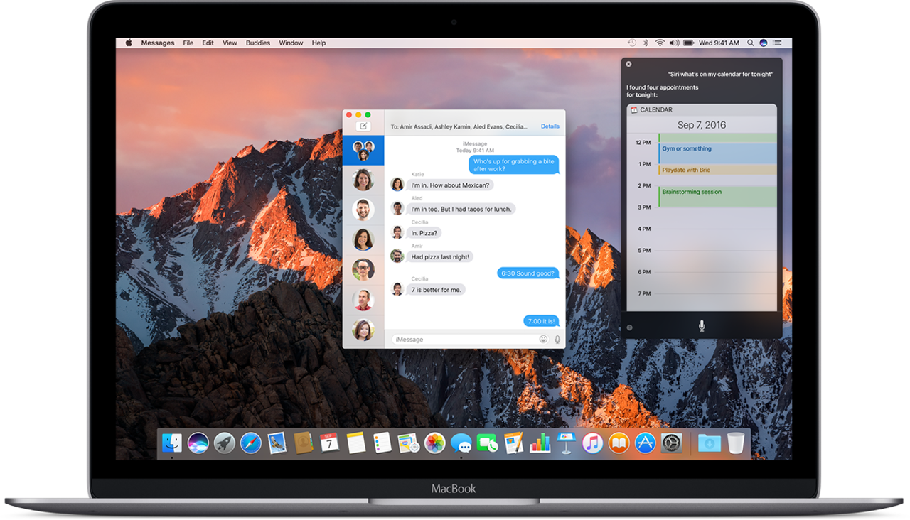The image size is (910, 520).
Task: Click message 'I'm in. How about Mexican?'
Action: pos(450,185)
